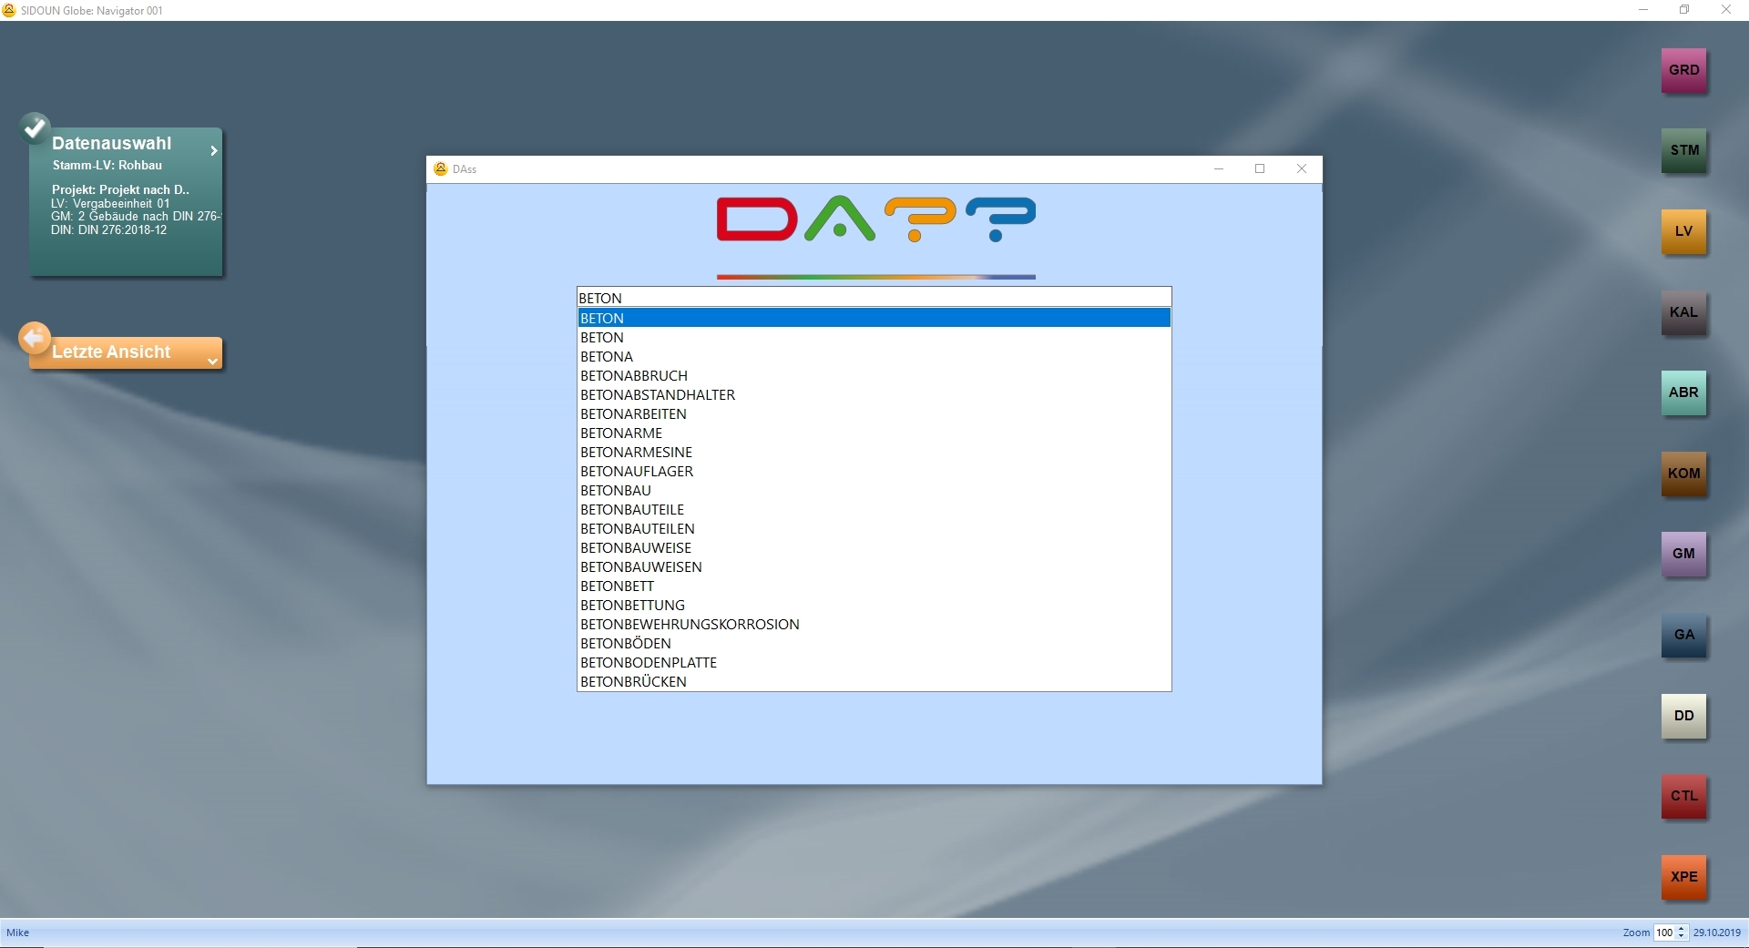
Task: Select the second BETON entry below the highlighted one
Action: click(874, 337)
